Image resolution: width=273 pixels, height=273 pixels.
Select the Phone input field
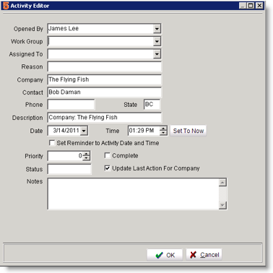[x=71, y=105]
